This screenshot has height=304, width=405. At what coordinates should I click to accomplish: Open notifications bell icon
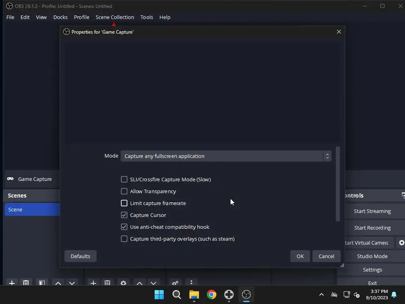[x=394, y=294]
